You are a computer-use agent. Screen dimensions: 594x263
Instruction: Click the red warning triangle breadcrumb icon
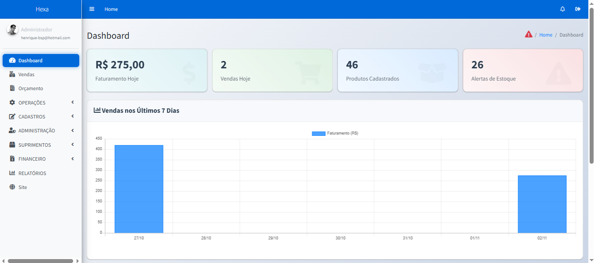[x=529, y=34]
